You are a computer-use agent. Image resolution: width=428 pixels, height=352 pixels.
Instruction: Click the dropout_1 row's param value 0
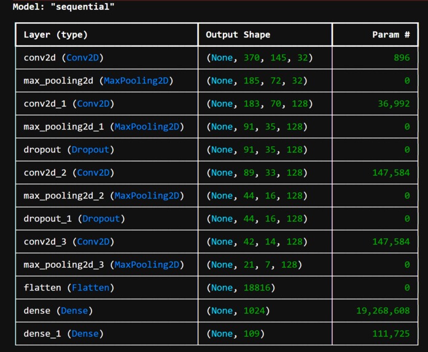coord(407,219)
